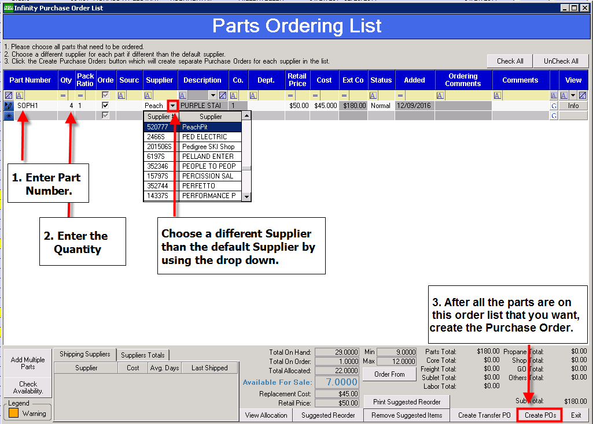This screenshot has width=593, height=424.
Task: Click the Check All button
Action: [x=510, y=61]
